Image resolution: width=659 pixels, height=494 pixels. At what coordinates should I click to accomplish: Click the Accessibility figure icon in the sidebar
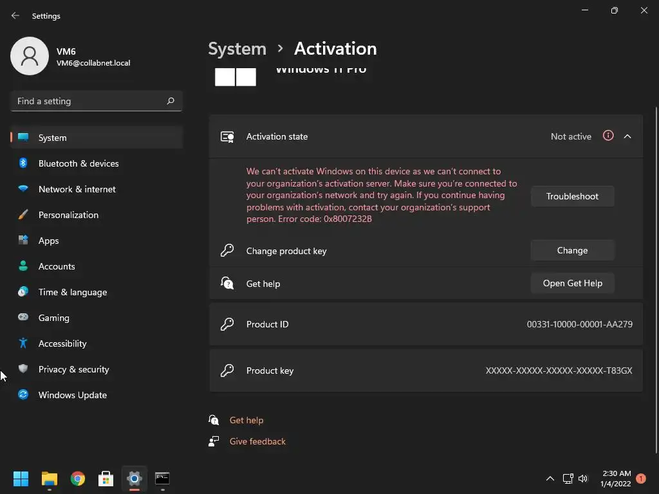[23, 343]
